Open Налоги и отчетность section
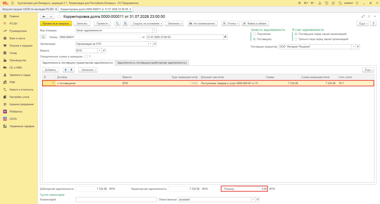This screenshot has height=204, width=380. (x=21, y=90)
